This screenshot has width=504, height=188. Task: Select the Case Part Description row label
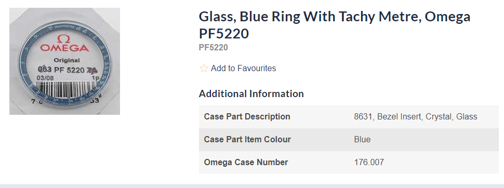(x=247, y=117)
